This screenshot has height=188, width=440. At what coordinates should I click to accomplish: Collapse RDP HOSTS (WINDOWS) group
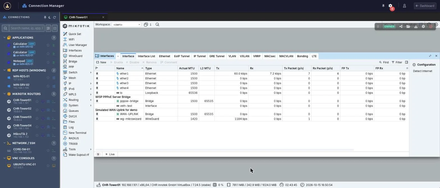click(x=4, y=70)
